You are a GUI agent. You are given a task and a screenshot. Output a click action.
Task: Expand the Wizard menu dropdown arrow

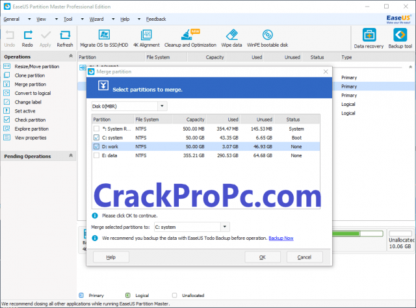[x=113, y=19]
